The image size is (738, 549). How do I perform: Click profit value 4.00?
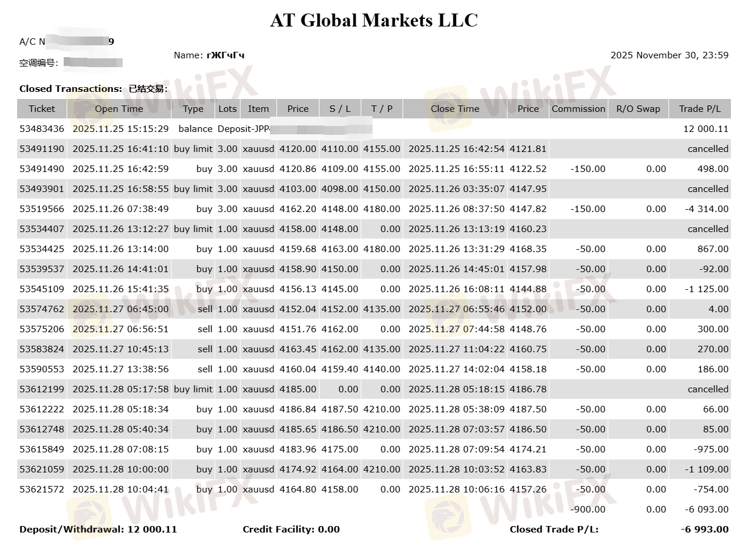tap(719, 309)
